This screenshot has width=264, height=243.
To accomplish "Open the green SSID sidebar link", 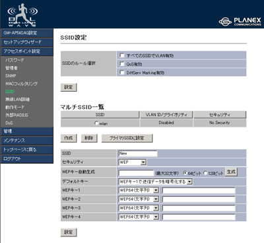I will pos(10,92).
